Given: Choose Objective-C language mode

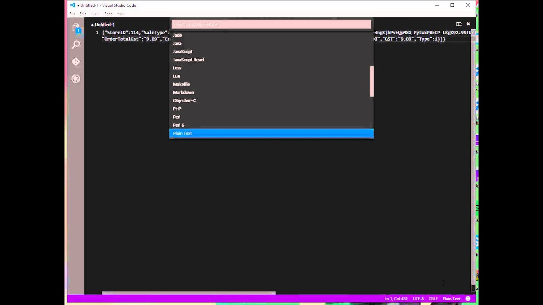Looking at the screenshot, I should (271, 100).
